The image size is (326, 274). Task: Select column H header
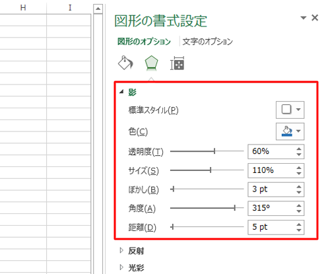(x=23, y=8)
